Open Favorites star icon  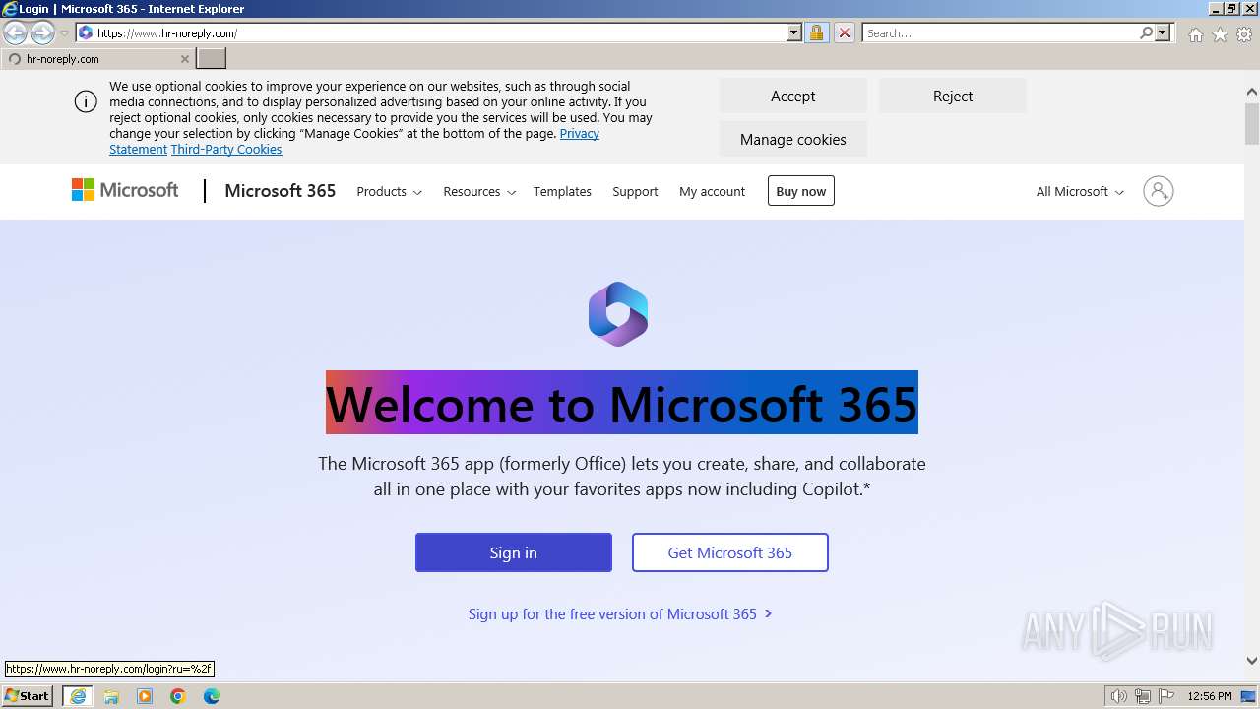pyautogui.click(x=1220, y=34)
